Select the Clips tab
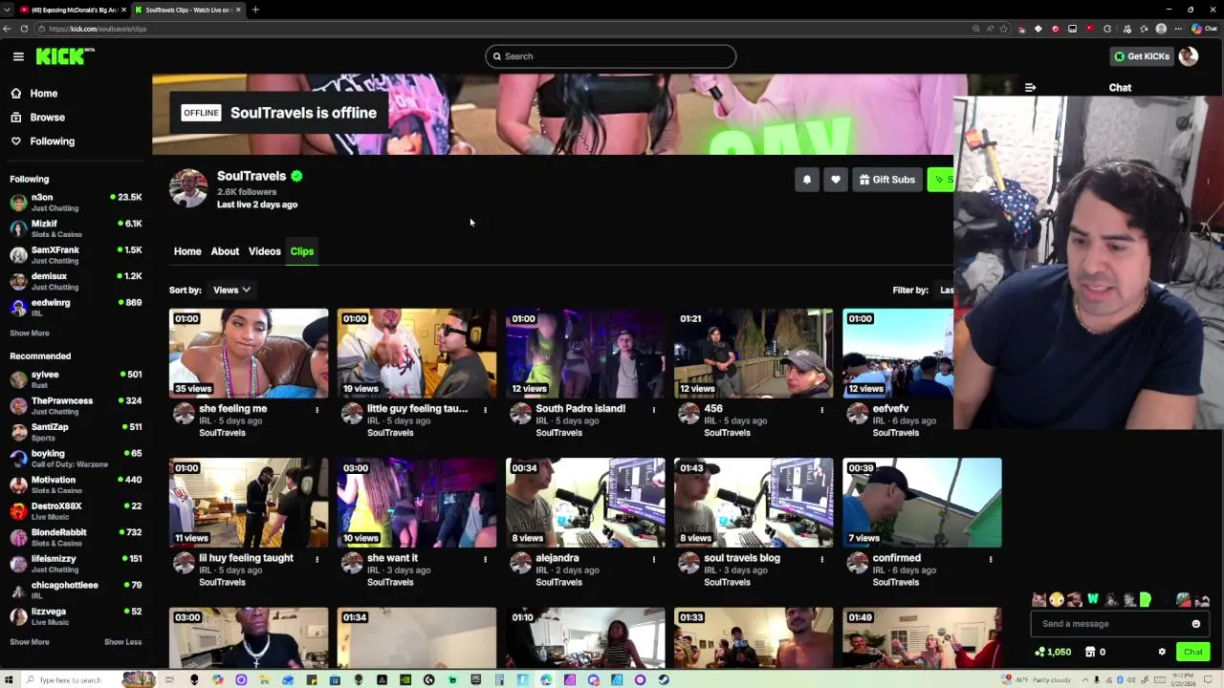This screenshot has width=1224, height=688. (x=302, y=251)
